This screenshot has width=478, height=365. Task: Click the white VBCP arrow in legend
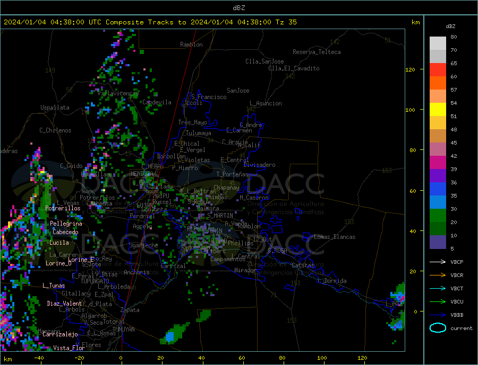point(438,262)
